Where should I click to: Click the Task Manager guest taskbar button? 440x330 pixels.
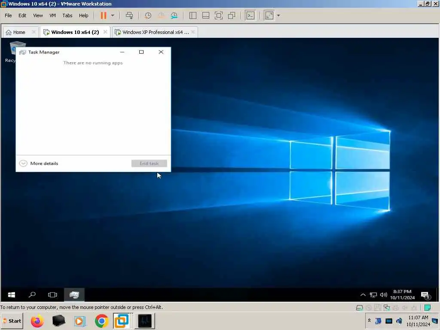(74, 295)
